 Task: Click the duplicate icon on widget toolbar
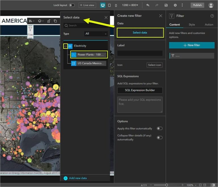click(55, 21)
